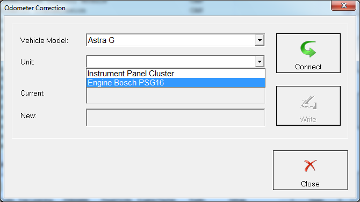Image resolution: width=360 pixels, height=202 pixels.
Task: Click the Connect button label
Action: click(308, 67)
